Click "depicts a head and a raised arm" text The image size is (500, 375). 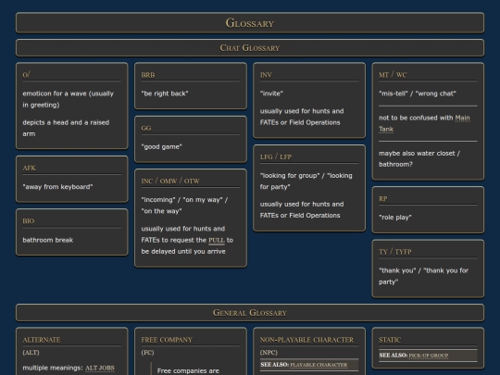[66, 128]
